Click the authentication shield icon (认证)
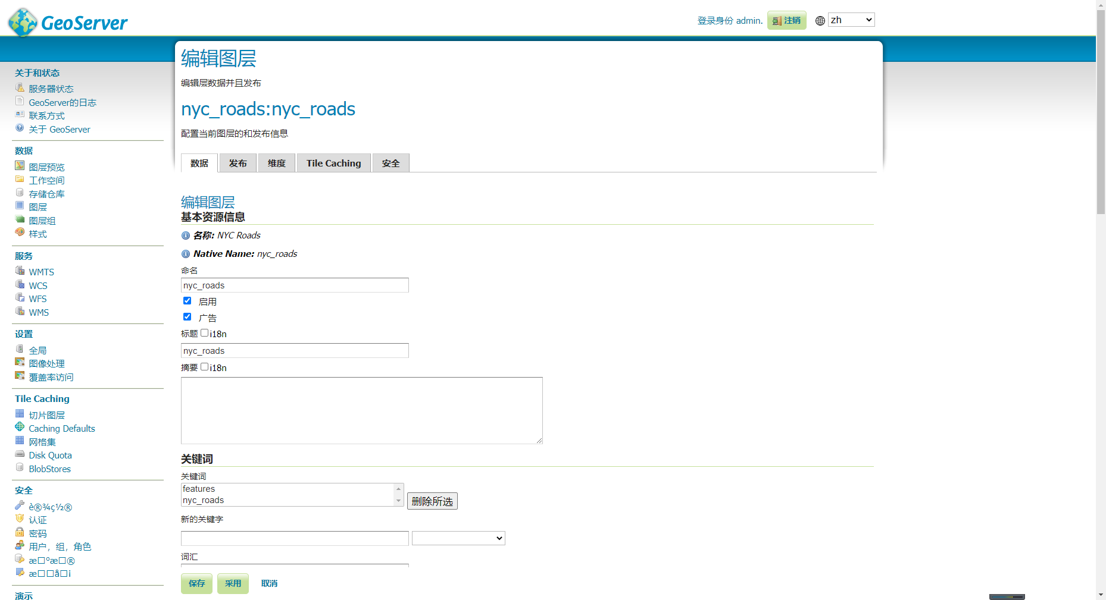The image size is (1106, 600). coord(20,519)
